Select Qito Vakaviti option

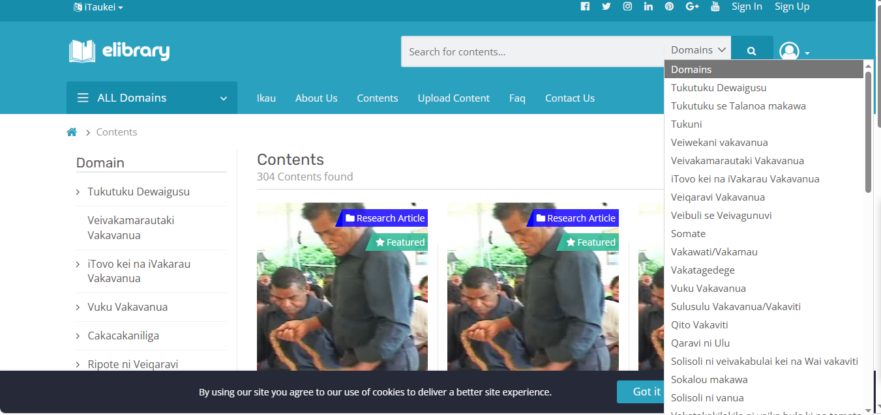point(764,324)
